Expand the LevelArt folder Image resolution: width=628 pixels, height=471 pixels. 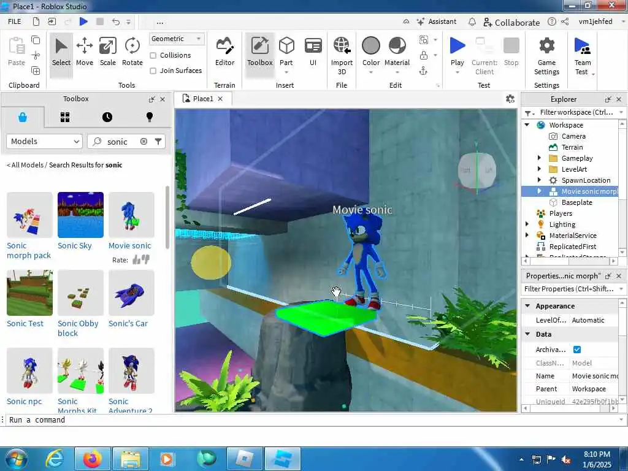click(539, 169)
